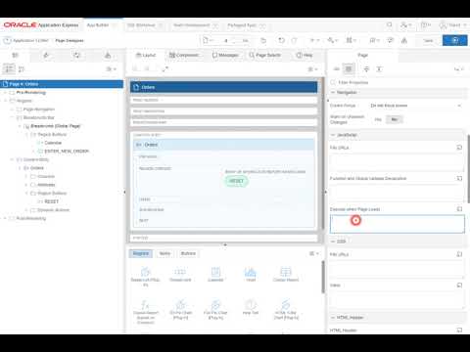Collapse all property groups icon
The image size is (470, 352).
coord(366,68)
